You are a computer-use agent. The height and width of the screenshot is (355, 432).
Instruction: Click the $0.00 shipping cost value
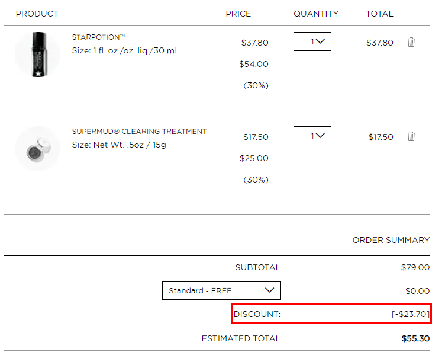[x=417, y=291]
